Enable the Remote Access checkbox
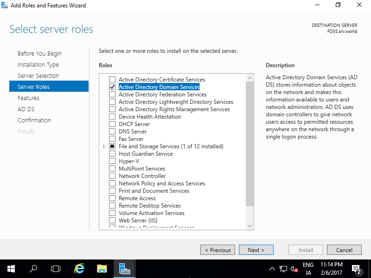Image resolution: width=371 pixels, height=278 pixels. [x=112, y=198]
